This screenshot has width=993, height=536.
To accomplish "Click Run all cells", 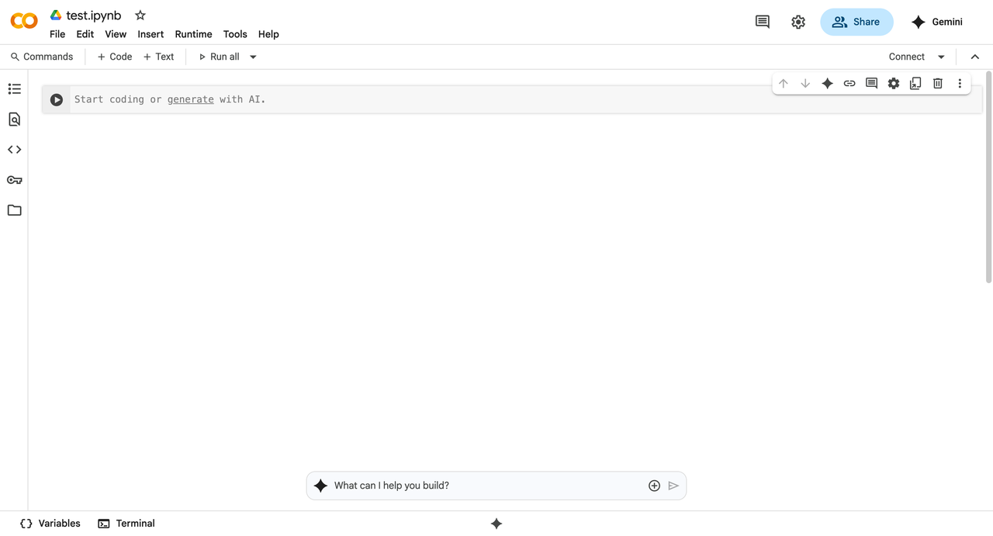I will 220,57.
